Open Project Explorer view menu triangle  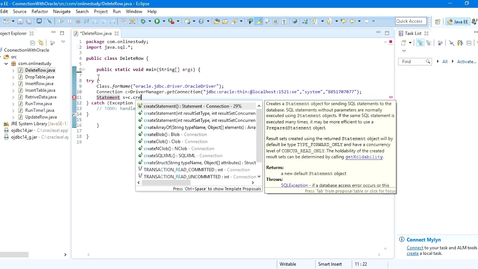coord(63,42)
